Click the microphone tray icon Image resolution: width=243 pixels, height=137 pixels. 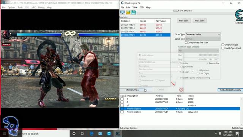click(x=220, y=134)
